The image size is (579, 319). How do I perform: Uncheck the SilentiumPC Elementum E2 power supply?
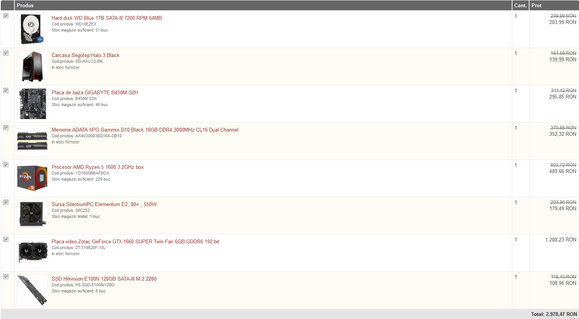(6, 202)
